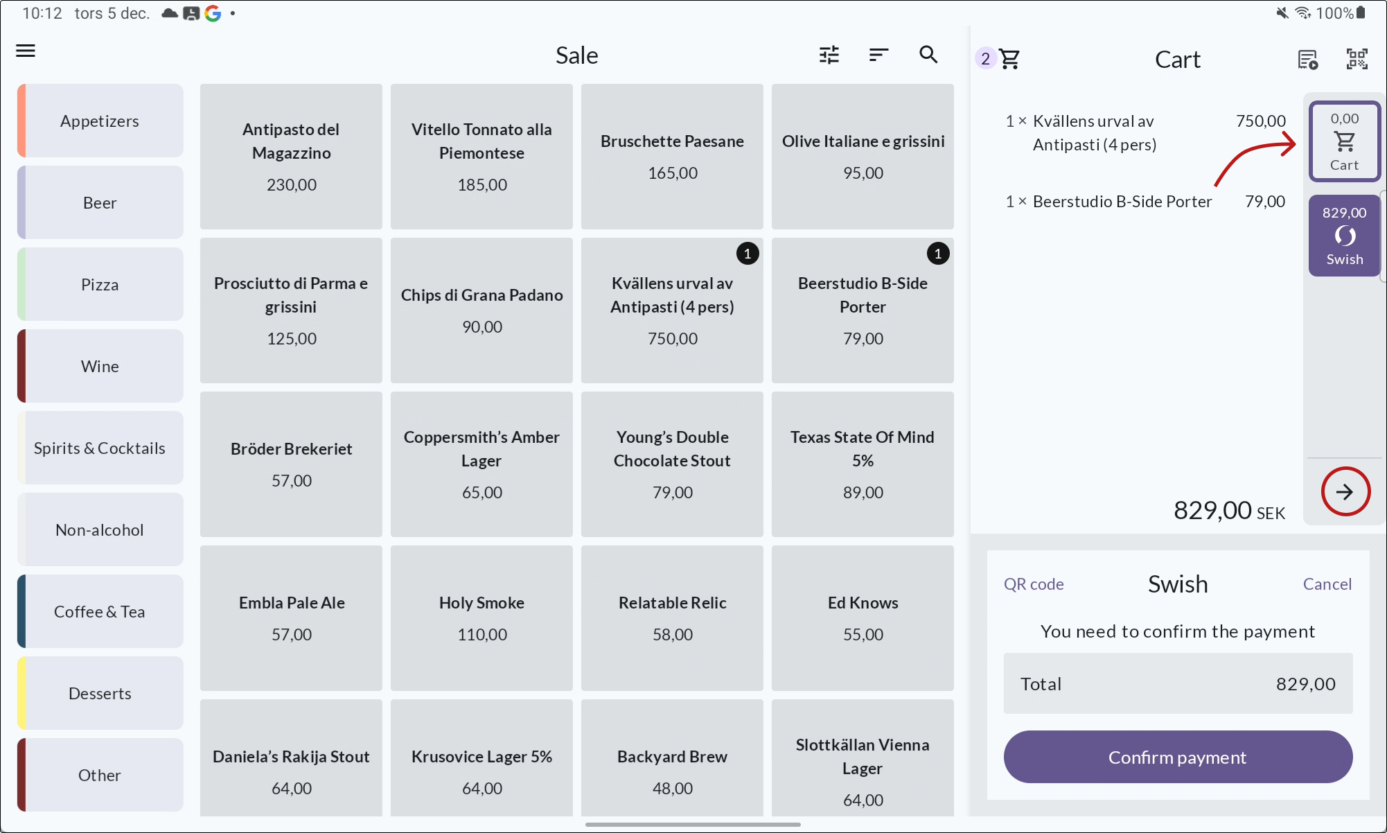Select Beerstudio B-Side Porter cart line
1387x833 pixels.
tap(1145, 202)
